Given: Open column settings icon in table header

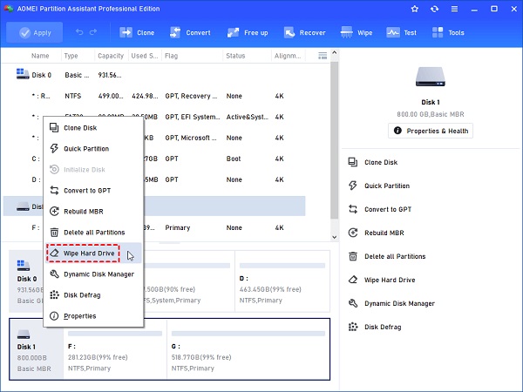Looking at the screenshot, I should (323, 55).
